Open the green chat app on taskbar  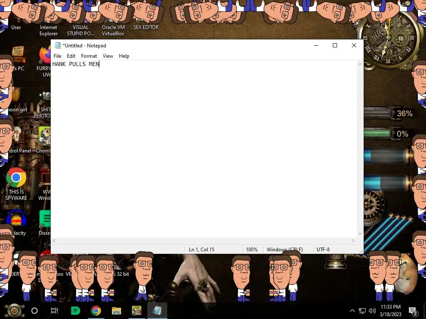[x=76, y=311]
